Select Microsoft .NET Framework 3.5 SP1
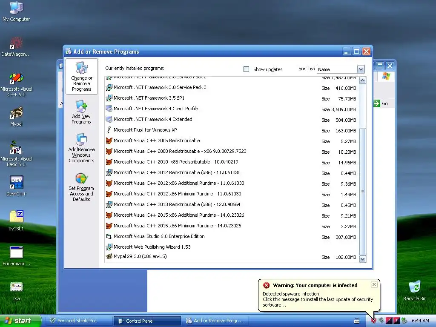 pos(231,98)
